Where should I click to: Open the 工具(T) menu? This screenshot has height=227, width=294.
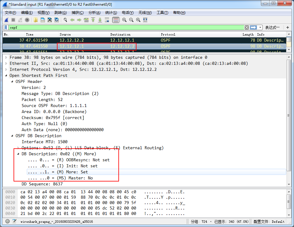tap(162, 13)
